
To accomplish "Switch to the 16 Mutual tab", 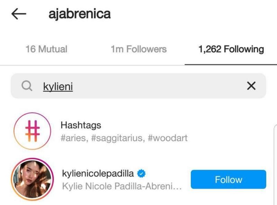I will 46,49.
